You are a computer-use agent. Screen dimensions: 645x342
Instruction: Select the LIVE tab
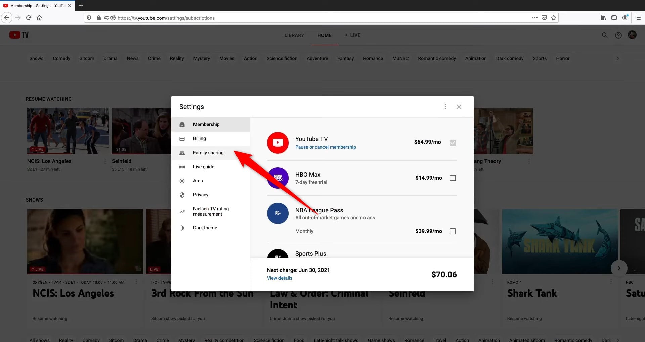pos(355,35)
